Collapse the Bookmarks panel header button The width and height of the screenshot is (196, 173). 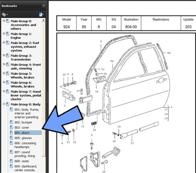pos(43,6)
